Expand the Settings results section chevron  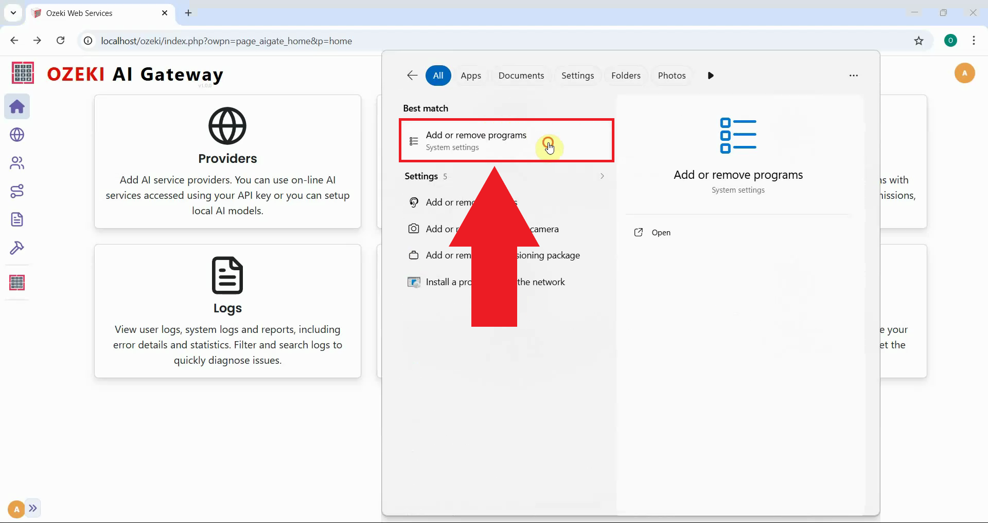click(602, 176)
